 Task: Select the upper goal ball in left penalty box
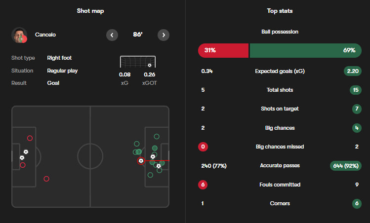(x=26, y=152)
